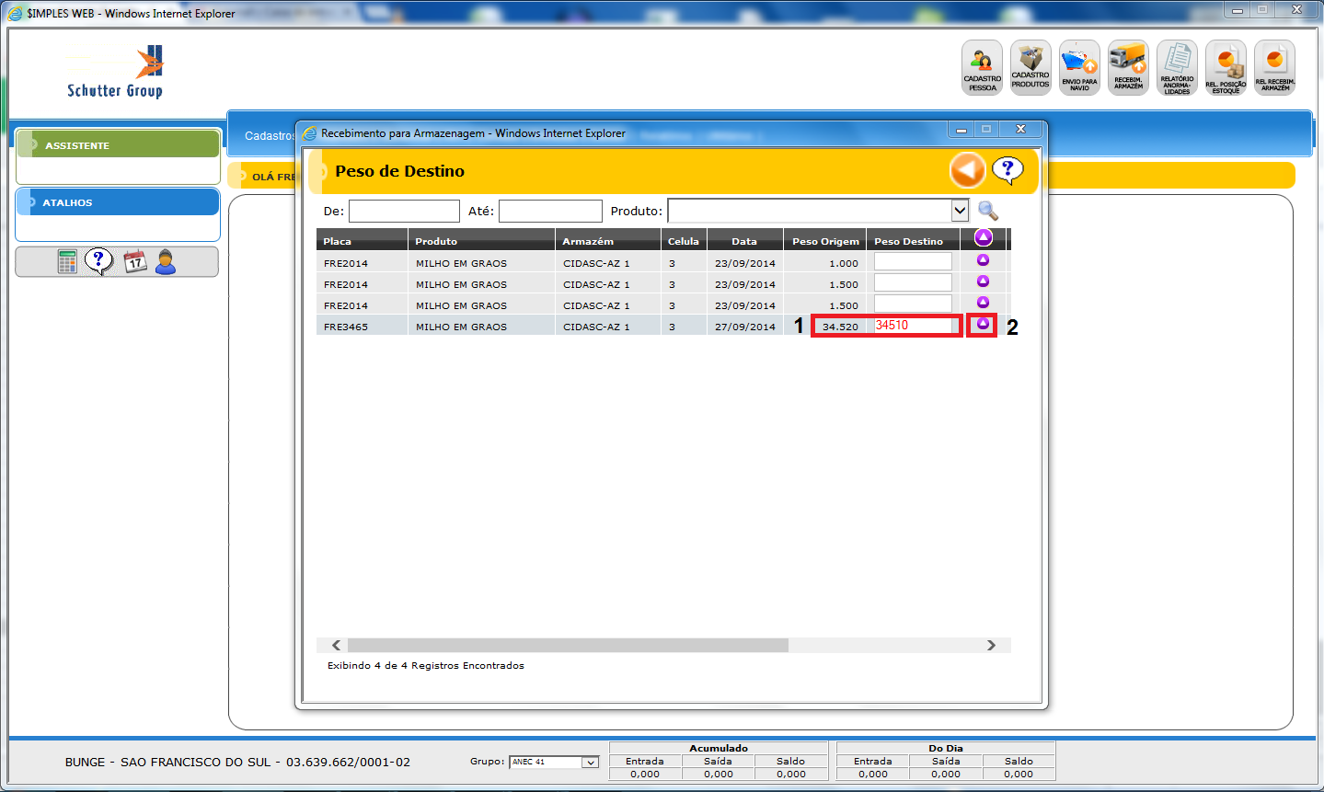Expand the Assistente sidebar panel
Viewport: 1324px width, 792px height.
point(118,145)
